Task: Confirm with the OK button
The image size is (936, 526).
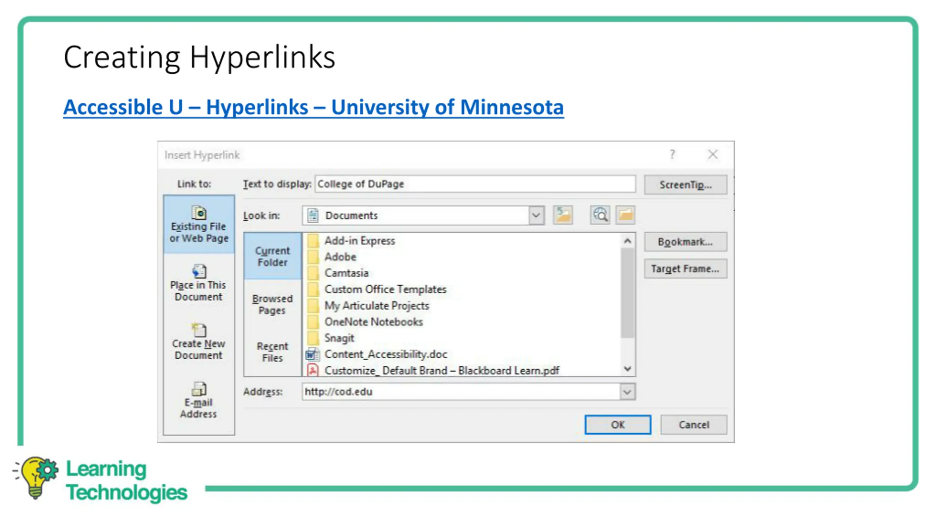Action: [618, 425]
